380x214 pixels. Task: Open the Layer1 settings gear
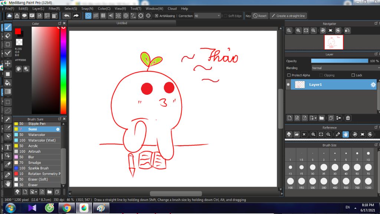pos(373,84)
